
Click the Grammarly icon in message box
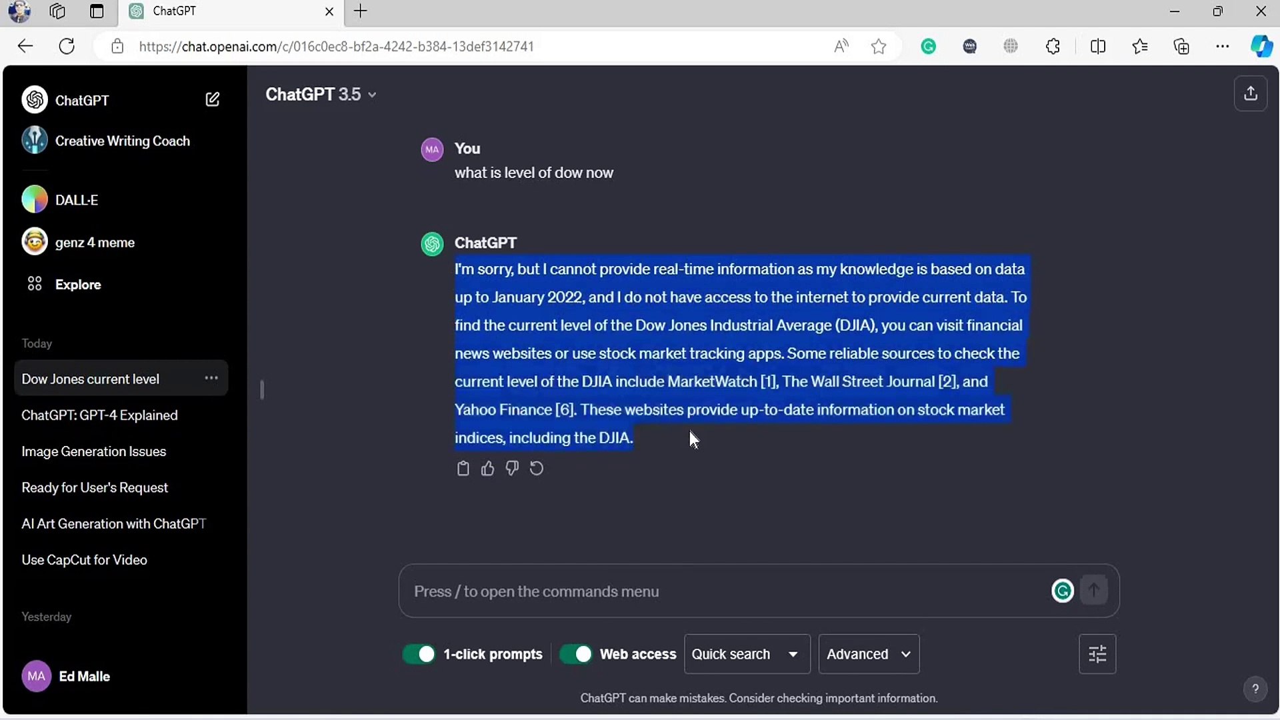click(1062, 591)
